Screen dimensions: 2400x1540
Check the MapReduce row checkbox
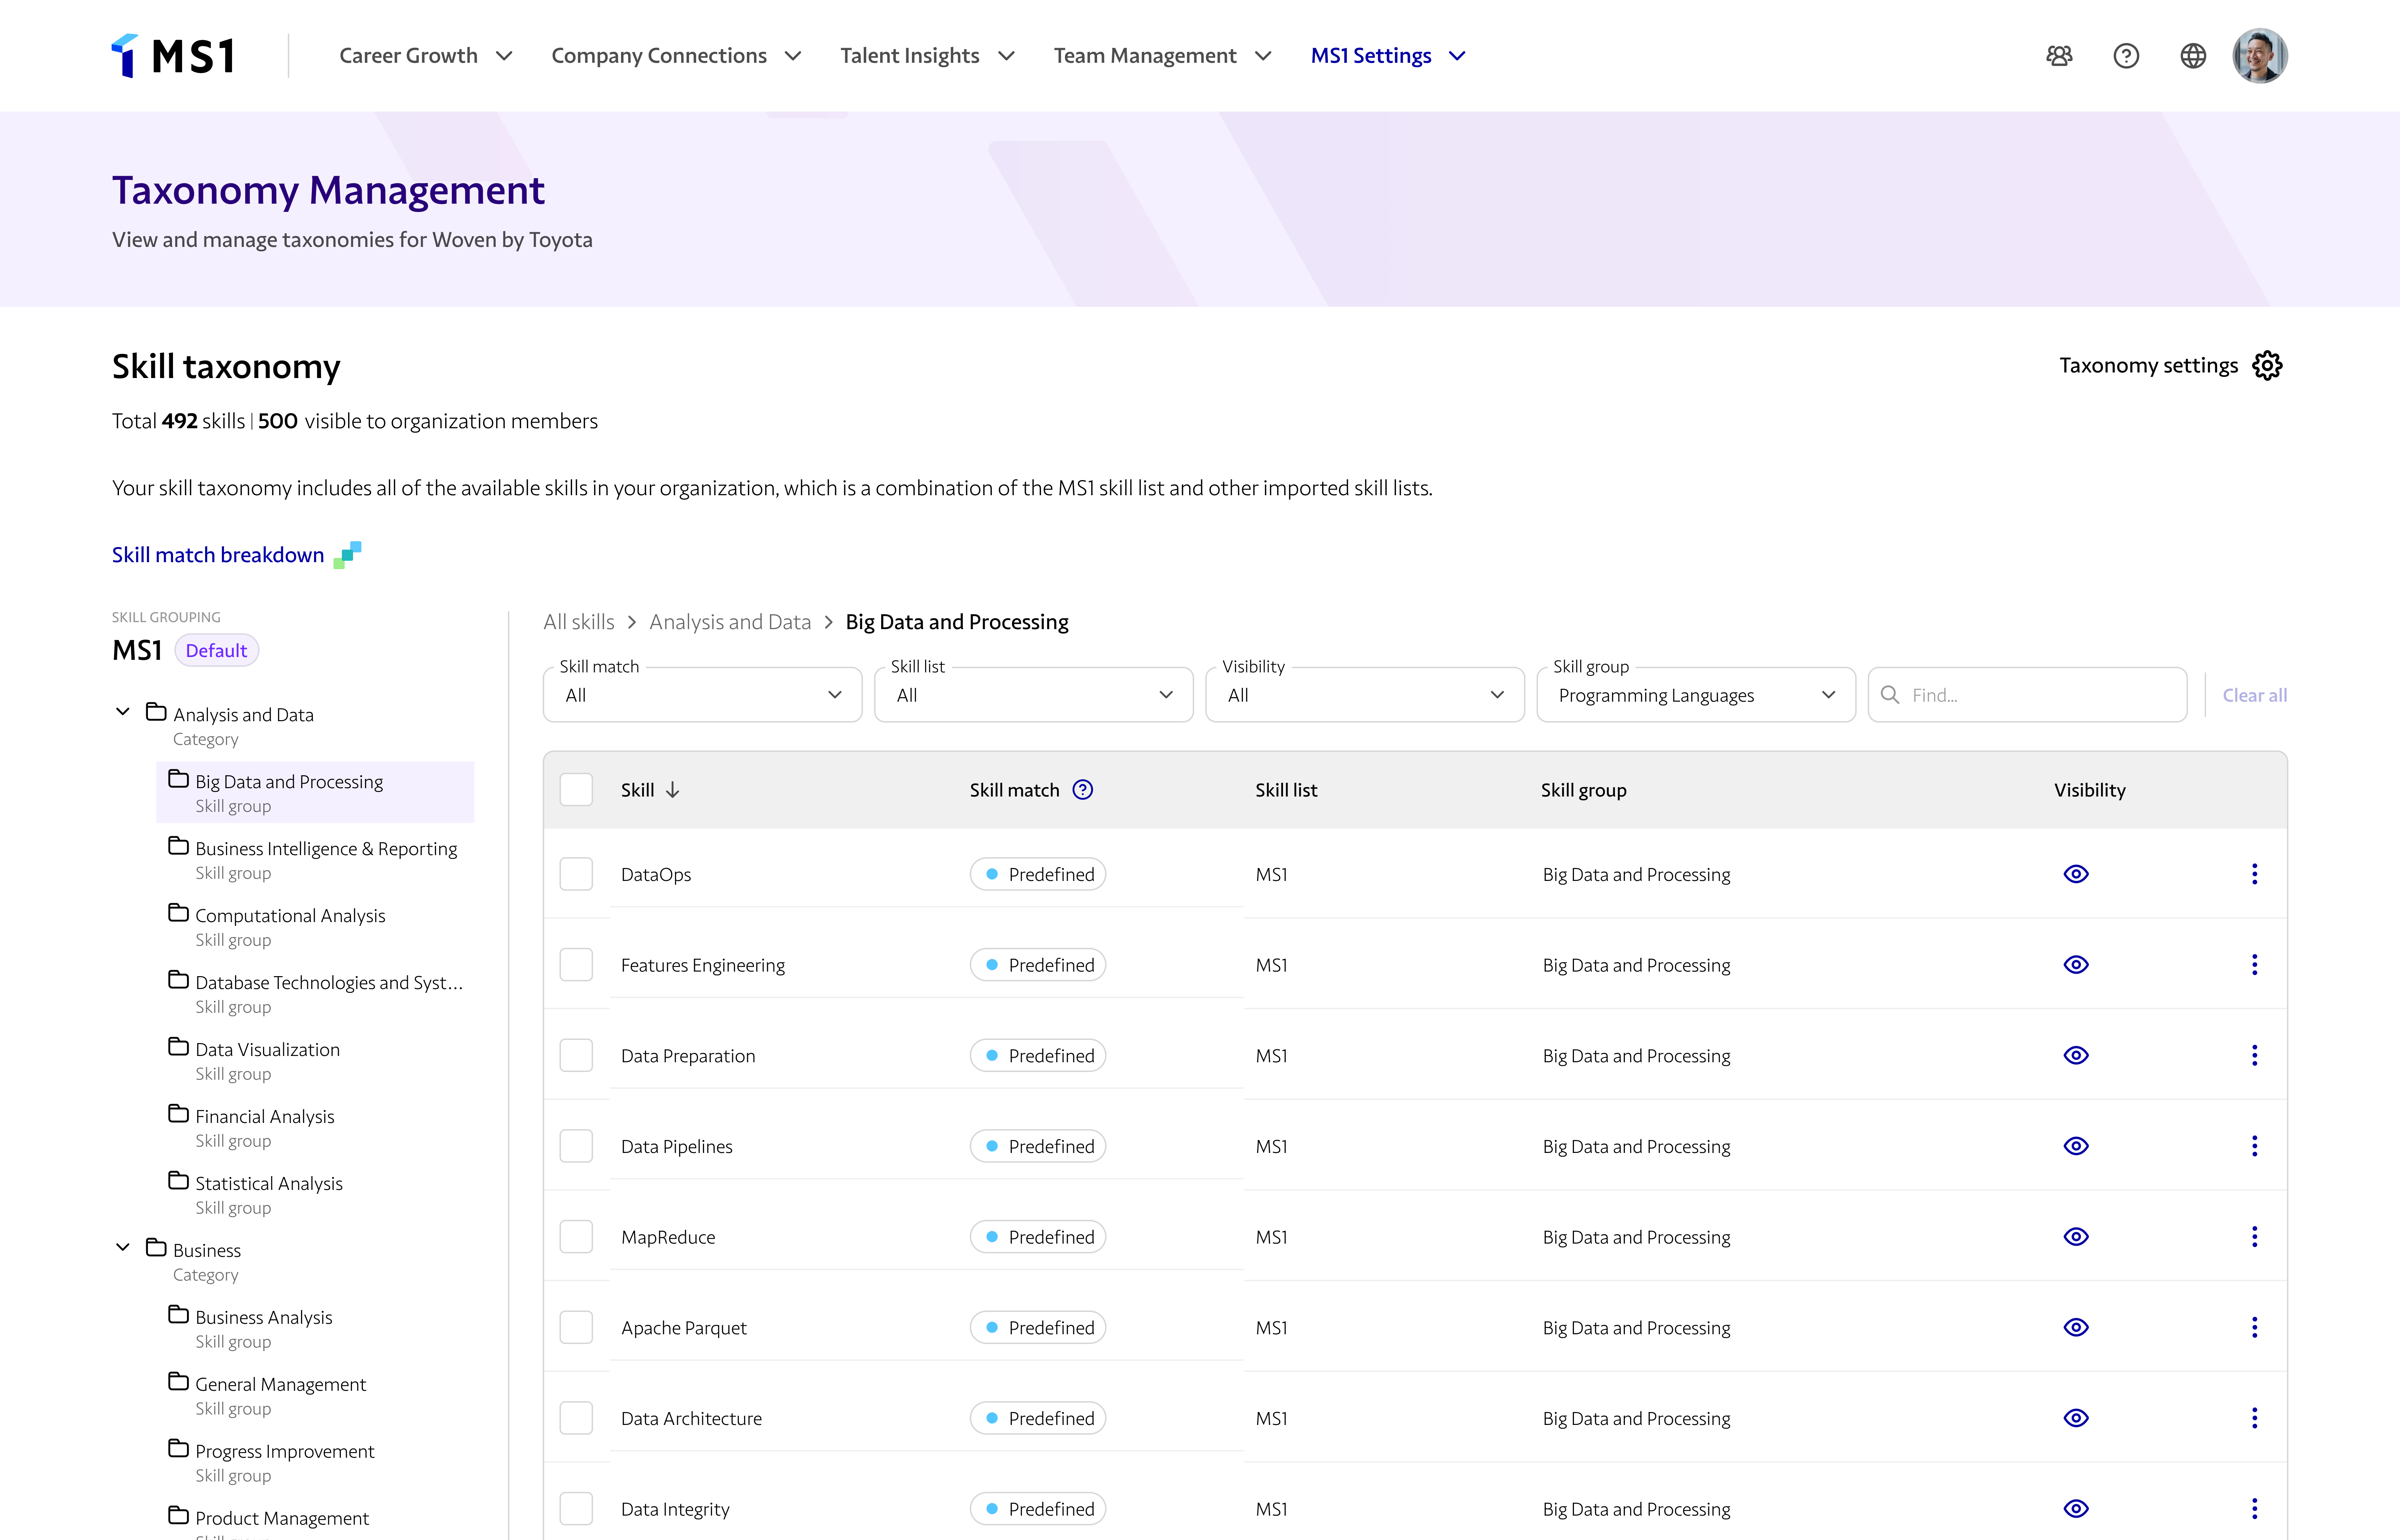click(576, 1237)
